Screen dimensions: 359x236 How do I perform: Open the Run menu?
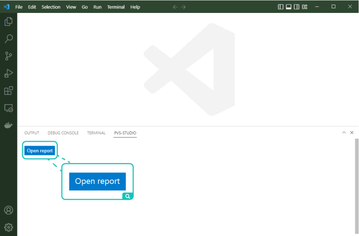97,7
